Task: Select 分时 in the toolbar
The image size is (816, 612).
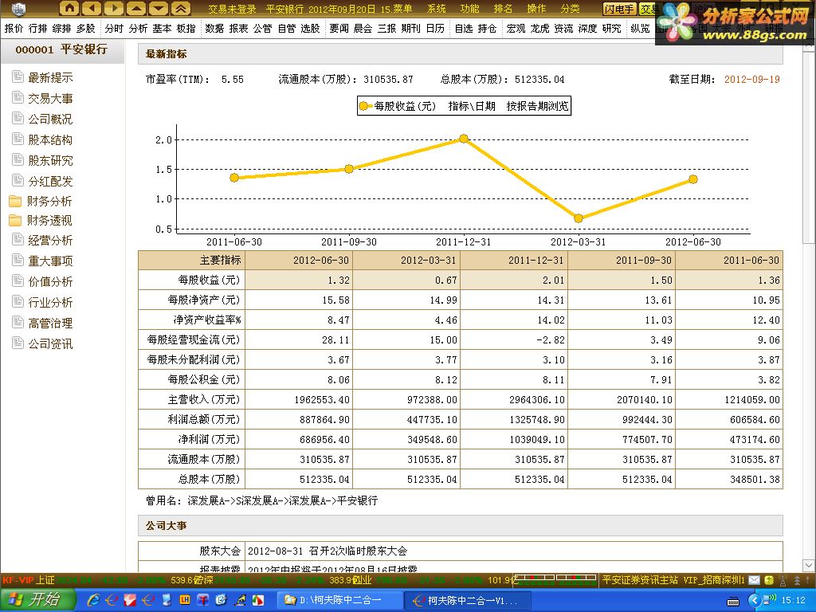Action: point(114,29)
